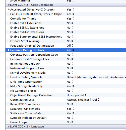126x130 pixels.
Task: Select the Enable SSE4.2 Extensions setting name
Action: [27, 32]
